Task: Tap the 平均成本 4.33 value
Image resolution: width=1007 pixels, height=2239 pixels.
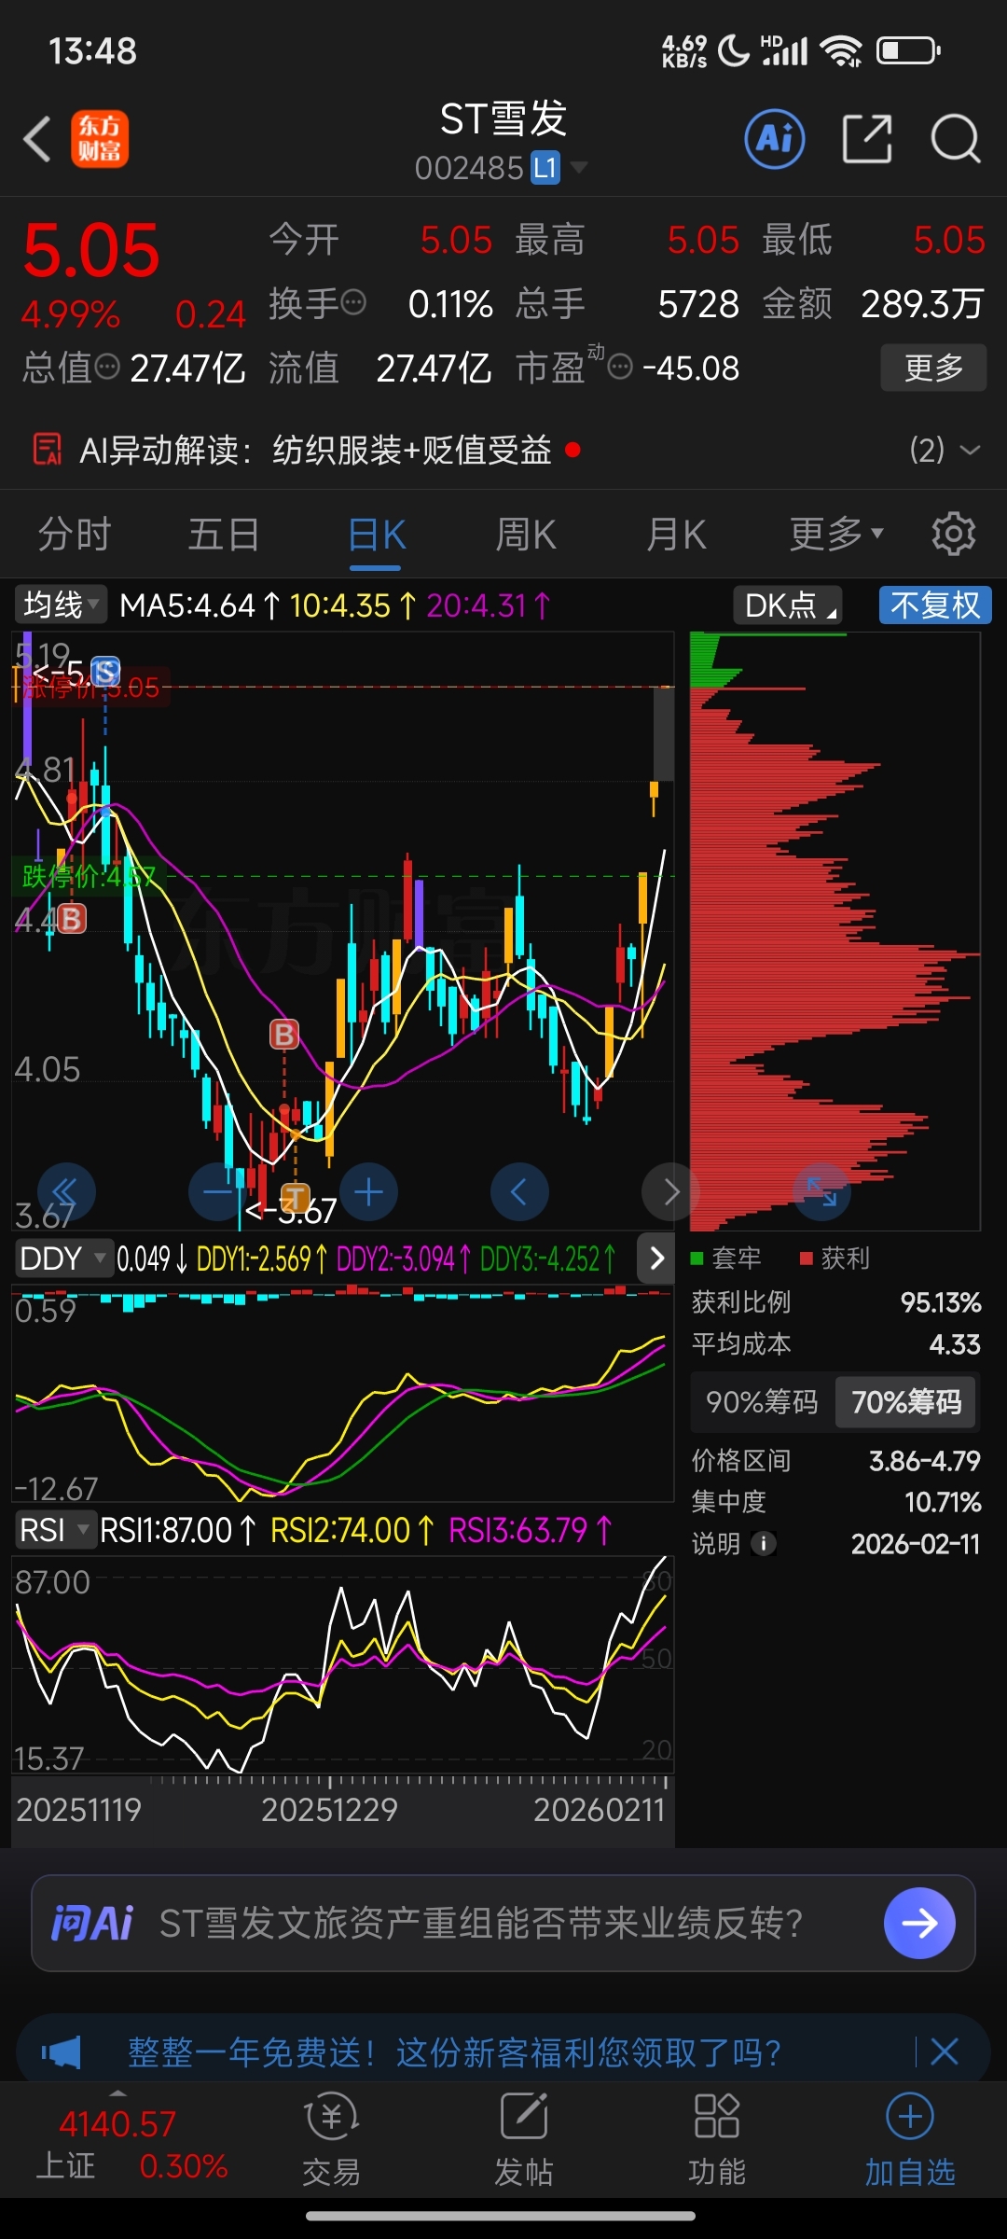Action: tap(955, 1344)
